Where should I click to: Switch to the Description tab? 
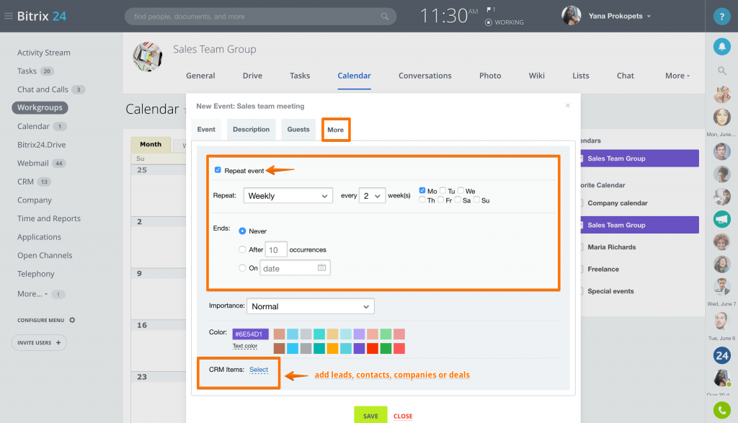(x=251, y=130)
